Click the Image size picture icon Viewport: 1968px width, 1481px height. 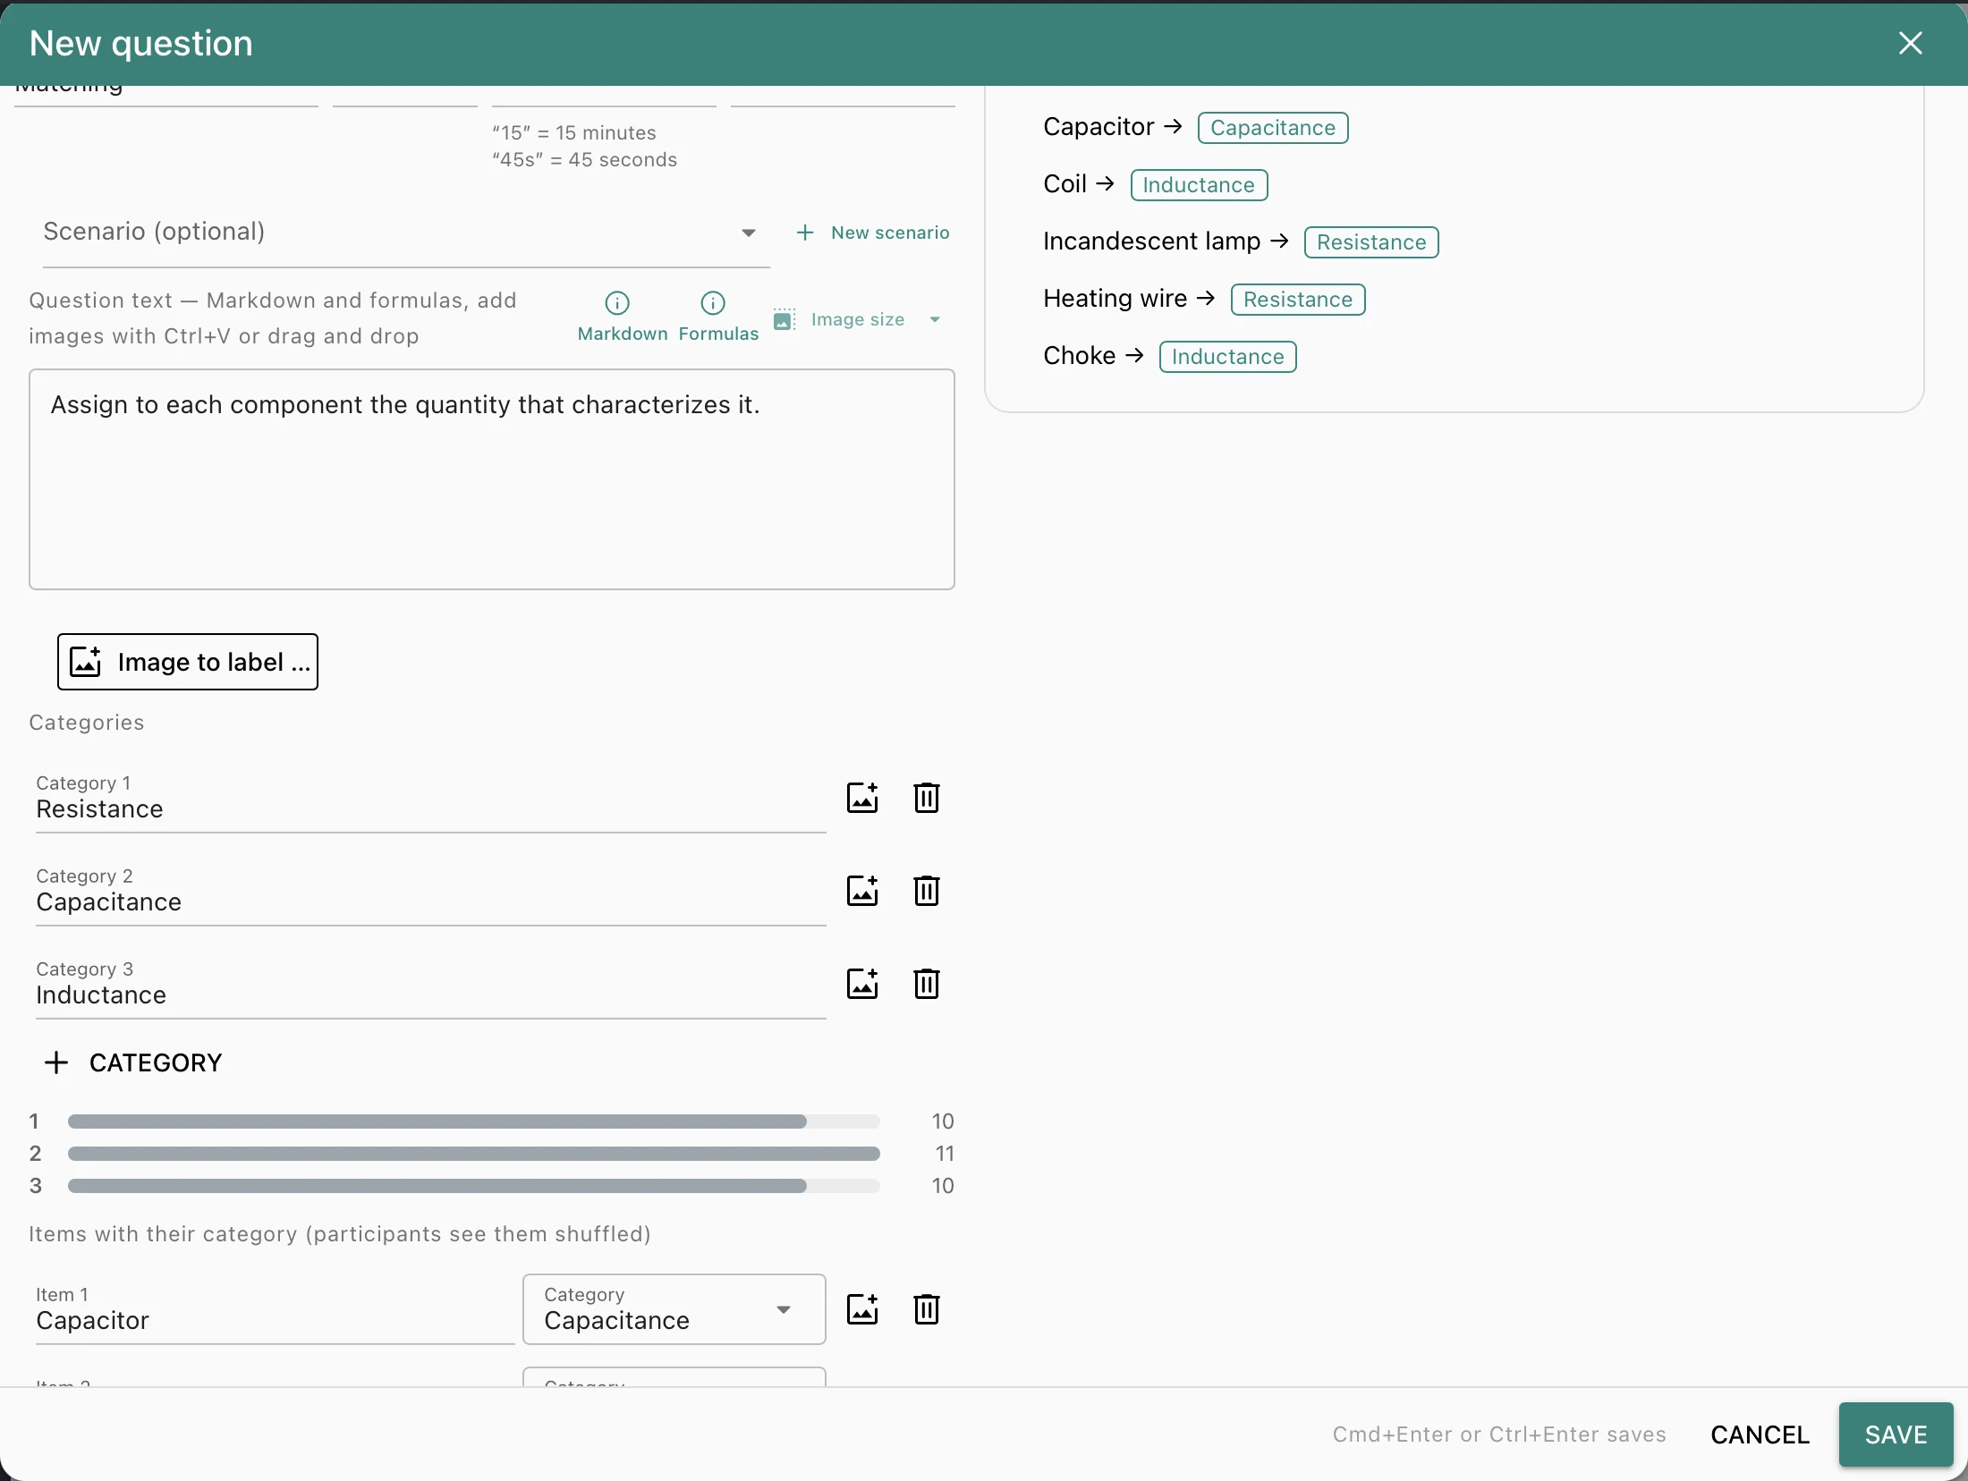click(785, 319)
